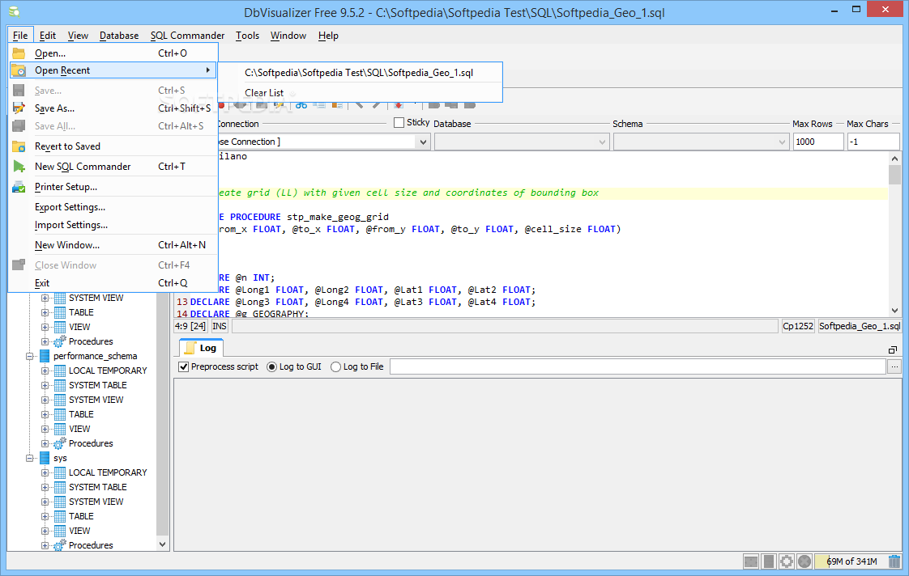The width and height of the screenshot is (909, 576).
Task: Choose Import Settings... in File menu
Action: point(113,225)
